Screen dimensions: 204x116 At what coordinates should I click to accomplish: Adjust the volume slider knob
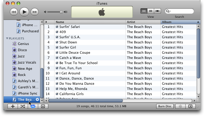pyautogui.click(x=61, y=12)
